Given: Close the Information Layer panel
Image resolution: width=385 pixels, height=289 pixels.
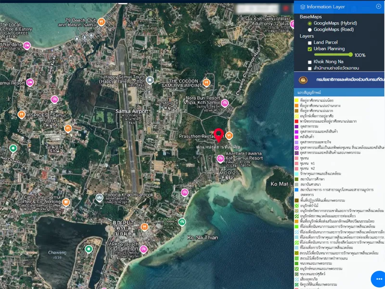Looking at the screenshot, I should click(x=378, y=6).
